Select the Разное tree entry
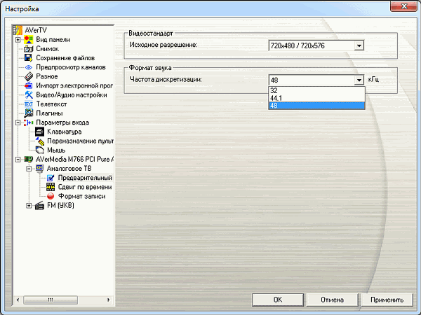The height and width of the screenshot is (315, 421). point(47,76)
